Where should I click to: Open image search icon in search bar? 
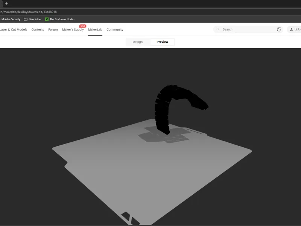pyautogui.click(x=279, y=29)
